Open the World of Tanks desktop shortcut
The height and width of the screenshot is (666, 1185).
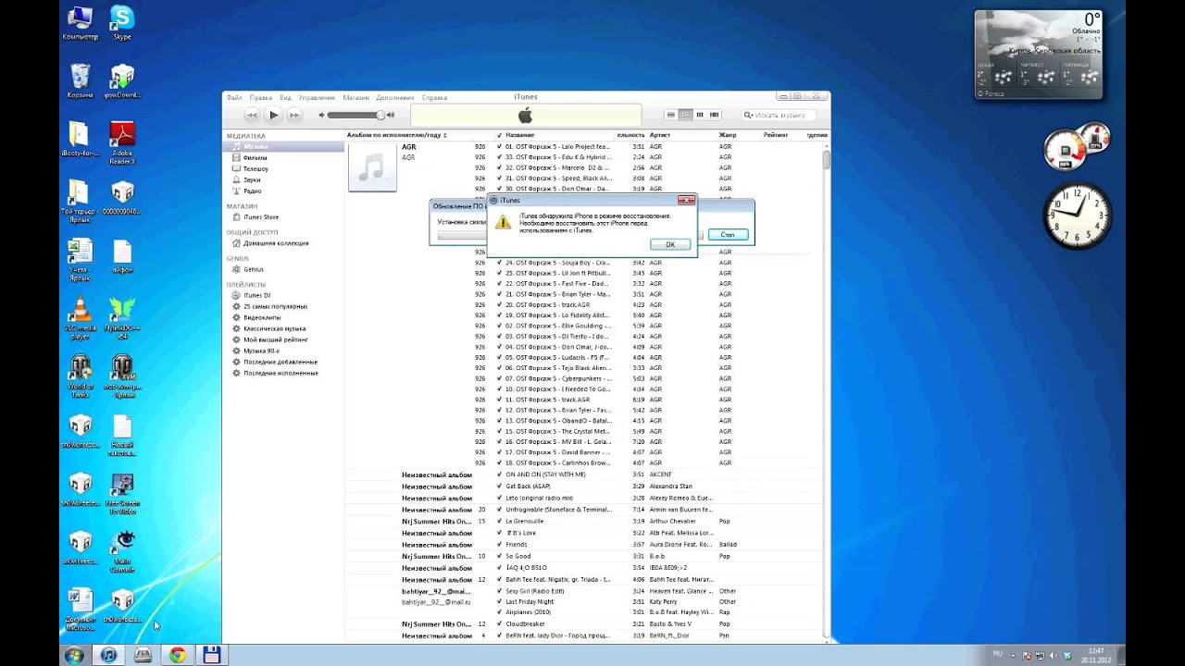tap(81, 376)
